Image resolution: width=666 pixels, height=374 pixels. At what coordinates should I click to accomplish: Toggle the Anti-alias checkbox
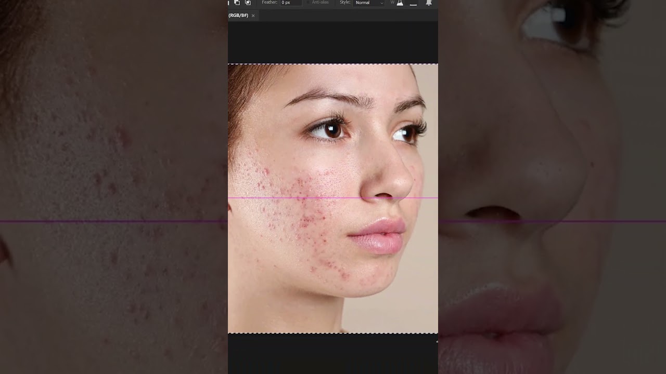(309, 3)
